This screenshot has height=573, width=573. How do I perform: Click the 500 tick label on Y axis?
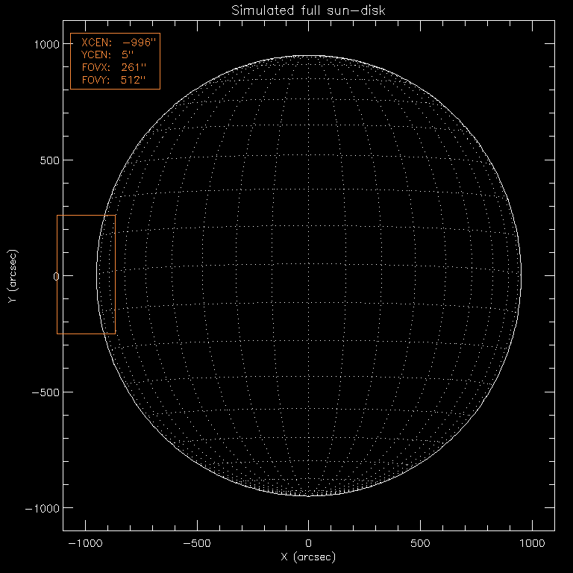pos(48,160)
